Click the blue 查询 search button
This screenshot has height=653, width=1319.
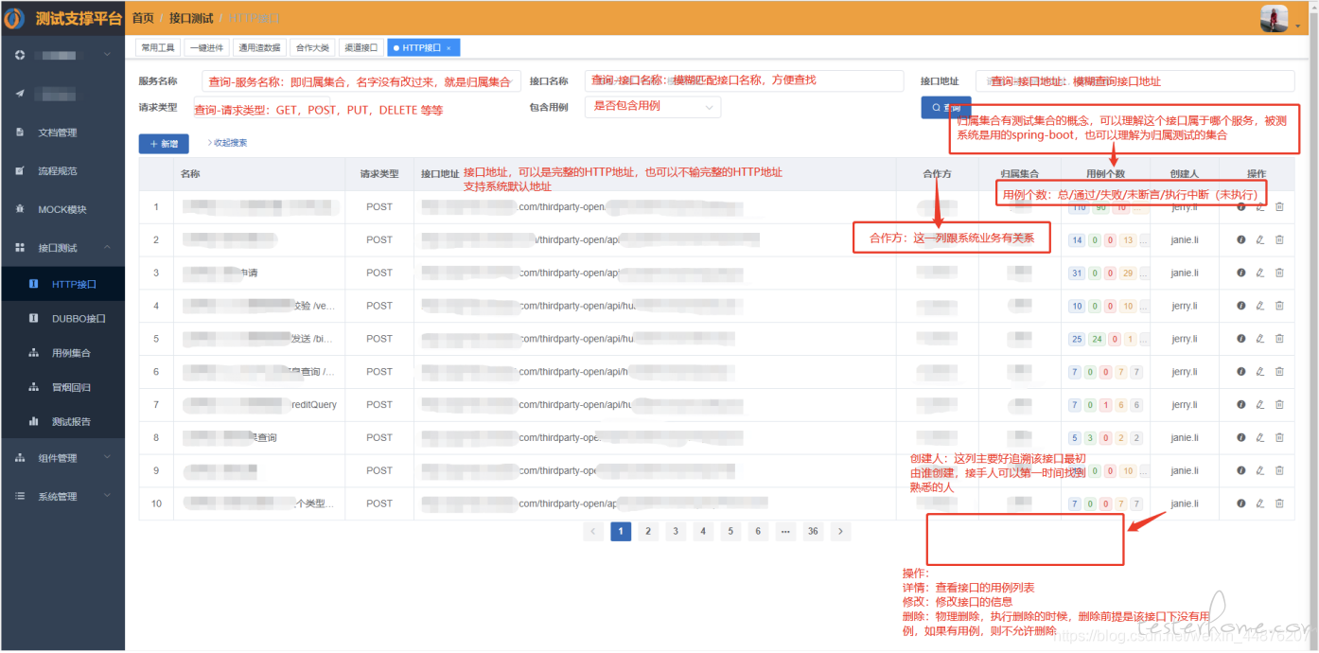(x=946, y=107)
